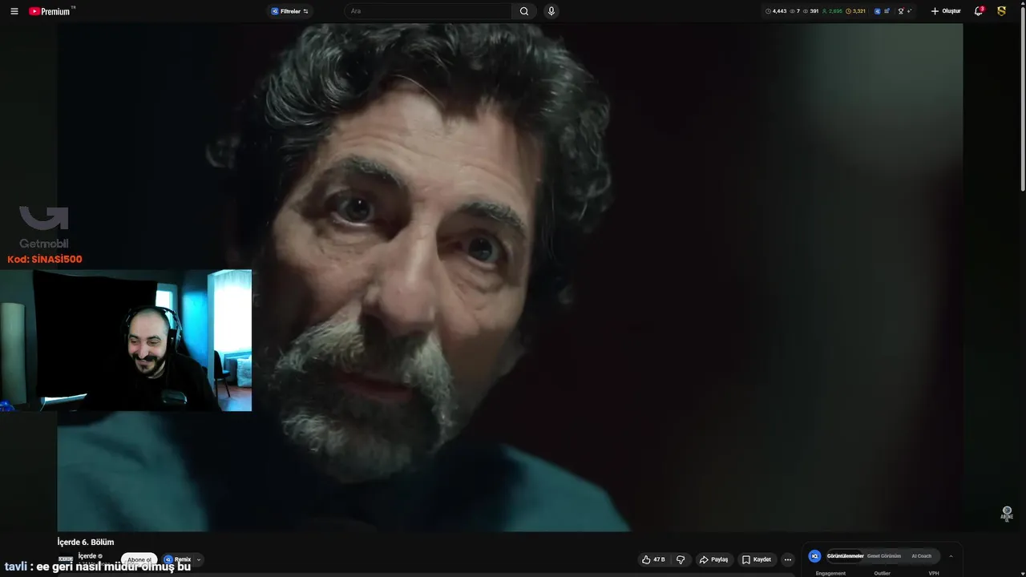Click the VPH column label
Viewport: 1026px width, 577px height.
pyautogui.click(x=934, y=573)
